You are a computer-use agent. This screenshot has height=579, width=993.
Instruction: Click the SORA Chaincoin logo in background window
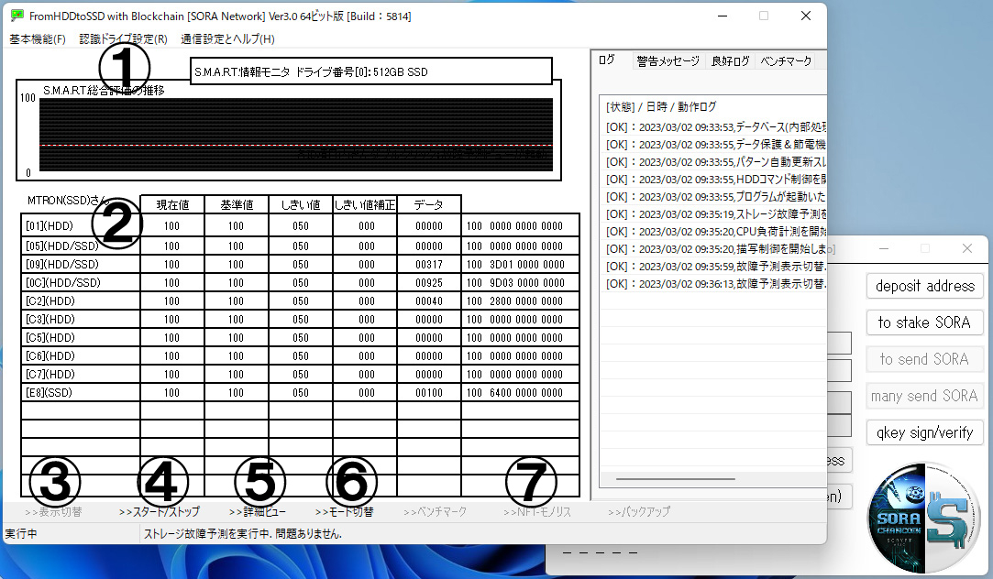tap(924, 517)
